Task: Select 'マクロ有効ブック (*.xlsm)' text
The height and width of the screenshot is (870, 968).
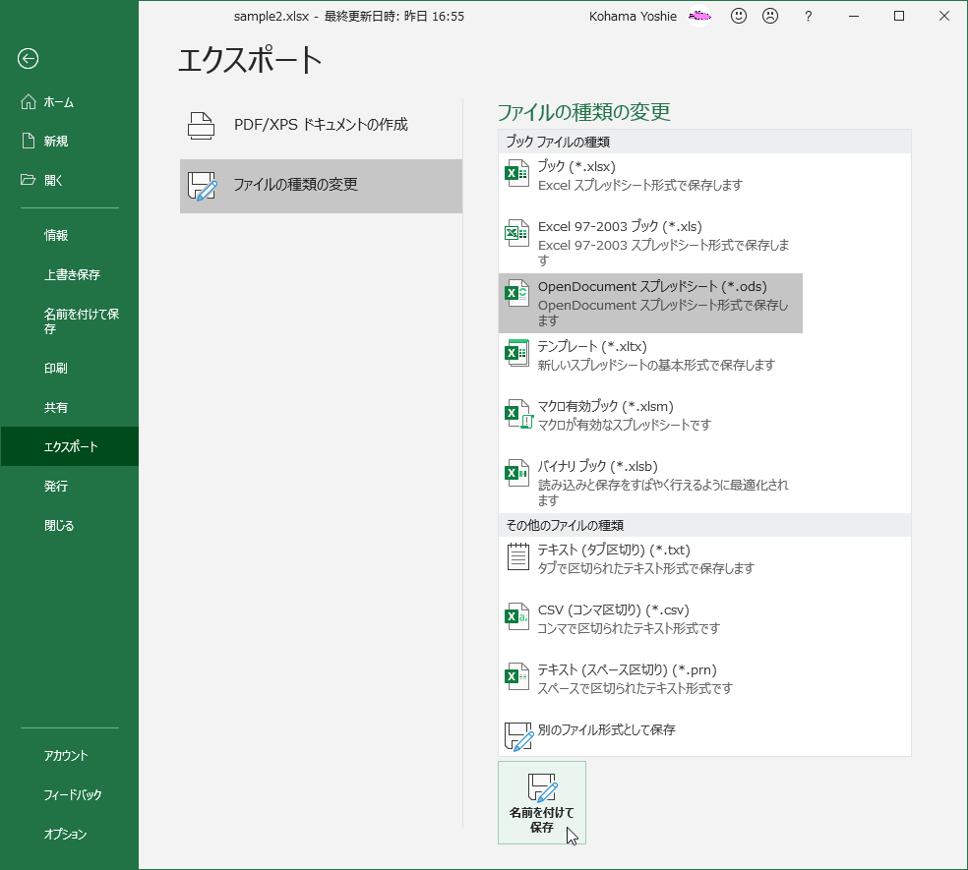Action: (x=606, y=406)
